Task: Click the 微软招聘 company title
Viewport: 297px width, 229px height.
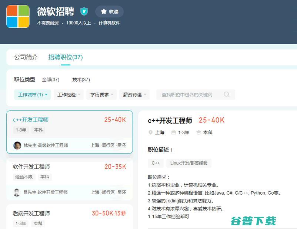Action: pos(56,11)
